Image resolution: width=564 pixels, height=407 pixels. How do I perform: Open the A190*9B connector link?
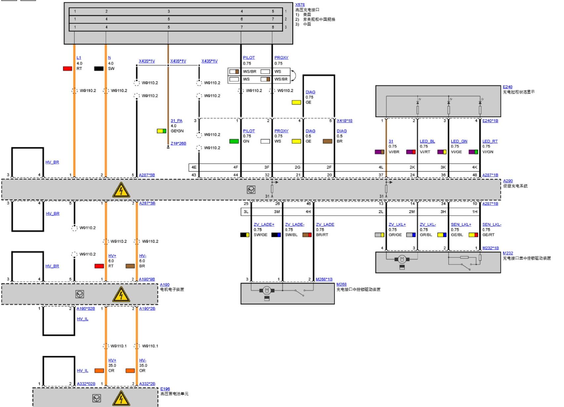pos(147,279)
